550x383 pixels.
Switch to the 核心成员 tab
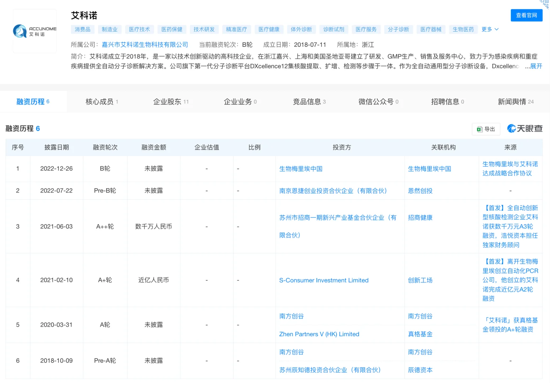[102, 102]
